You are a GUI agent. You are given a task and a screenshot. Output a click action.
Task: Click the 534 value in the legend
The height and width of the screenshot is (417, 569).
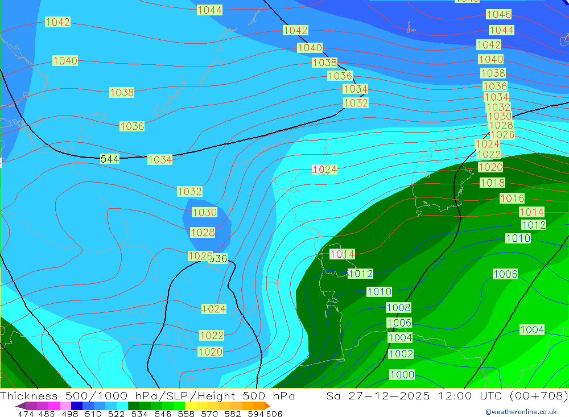pos(139,414)
